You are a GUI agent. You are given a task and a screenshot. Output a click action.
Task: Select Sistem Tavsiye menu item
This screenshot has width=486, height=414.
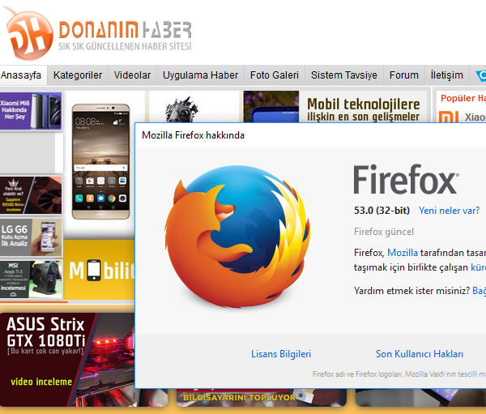pyautogui.click(x=344, y=75)
